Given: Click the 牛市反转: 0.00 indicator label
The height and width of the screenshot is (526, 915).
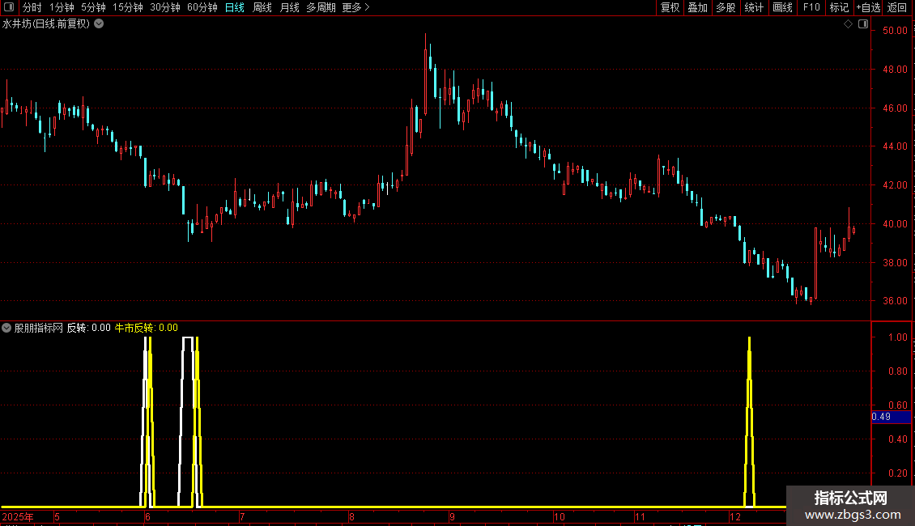Looking at the screenshot, I should [146, 328].
